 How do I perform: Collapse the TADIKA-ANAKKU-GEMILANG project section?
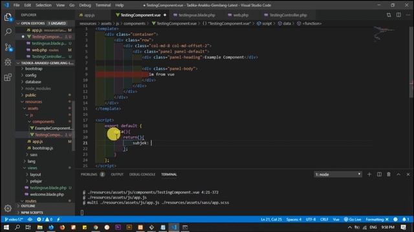[45, 63]
